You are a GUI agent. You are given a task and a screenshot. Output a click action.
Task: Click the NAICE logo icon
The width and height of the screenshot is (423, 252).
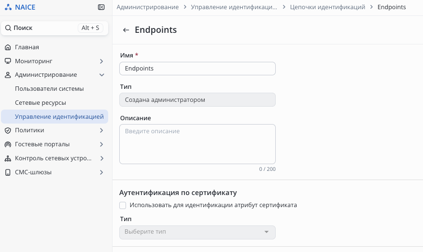[x=8, y=7]
